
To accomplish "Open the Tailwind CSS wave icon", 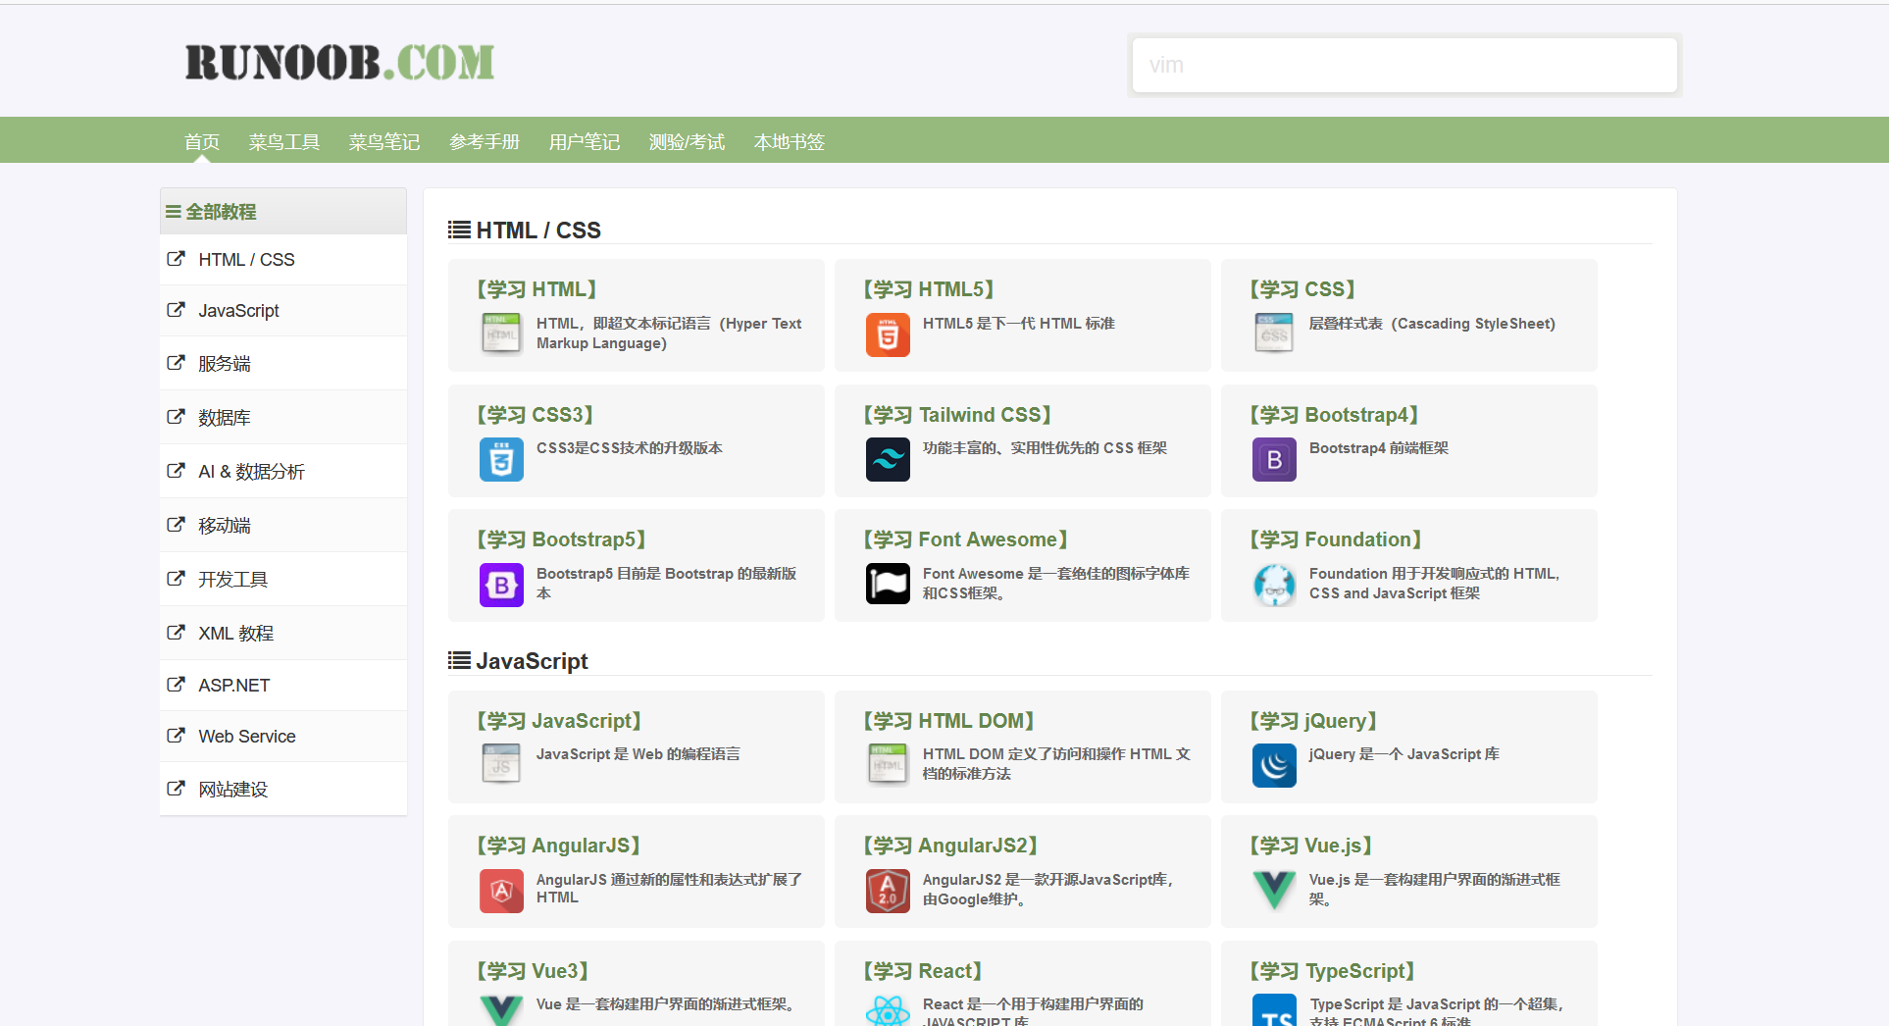I will click(x=887, y=459).
